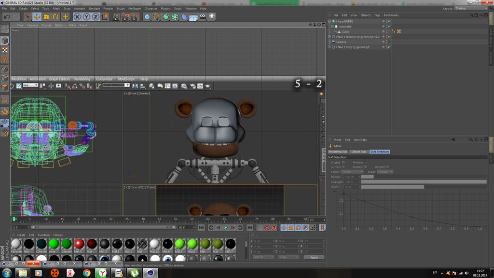This screenshot has height=278, width=494.
Task: Go to start of animation
Action: (202, 228)
